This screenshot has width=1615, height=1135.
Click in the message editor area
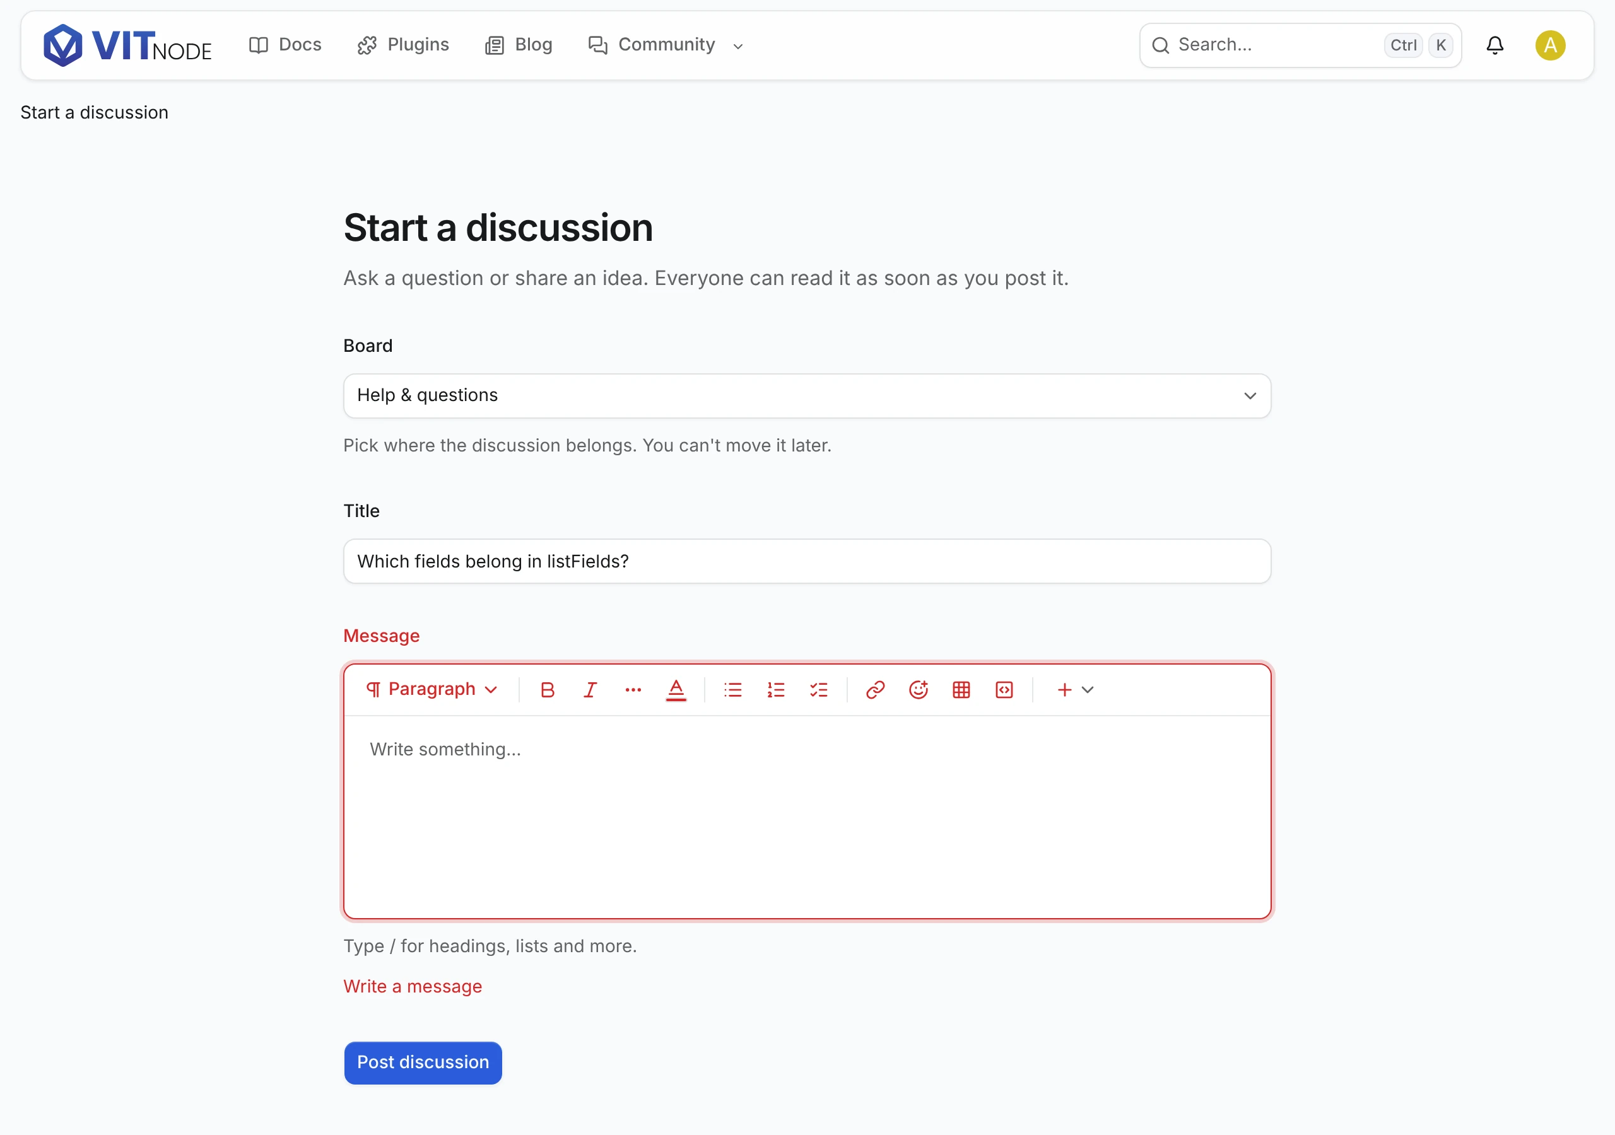807,816
